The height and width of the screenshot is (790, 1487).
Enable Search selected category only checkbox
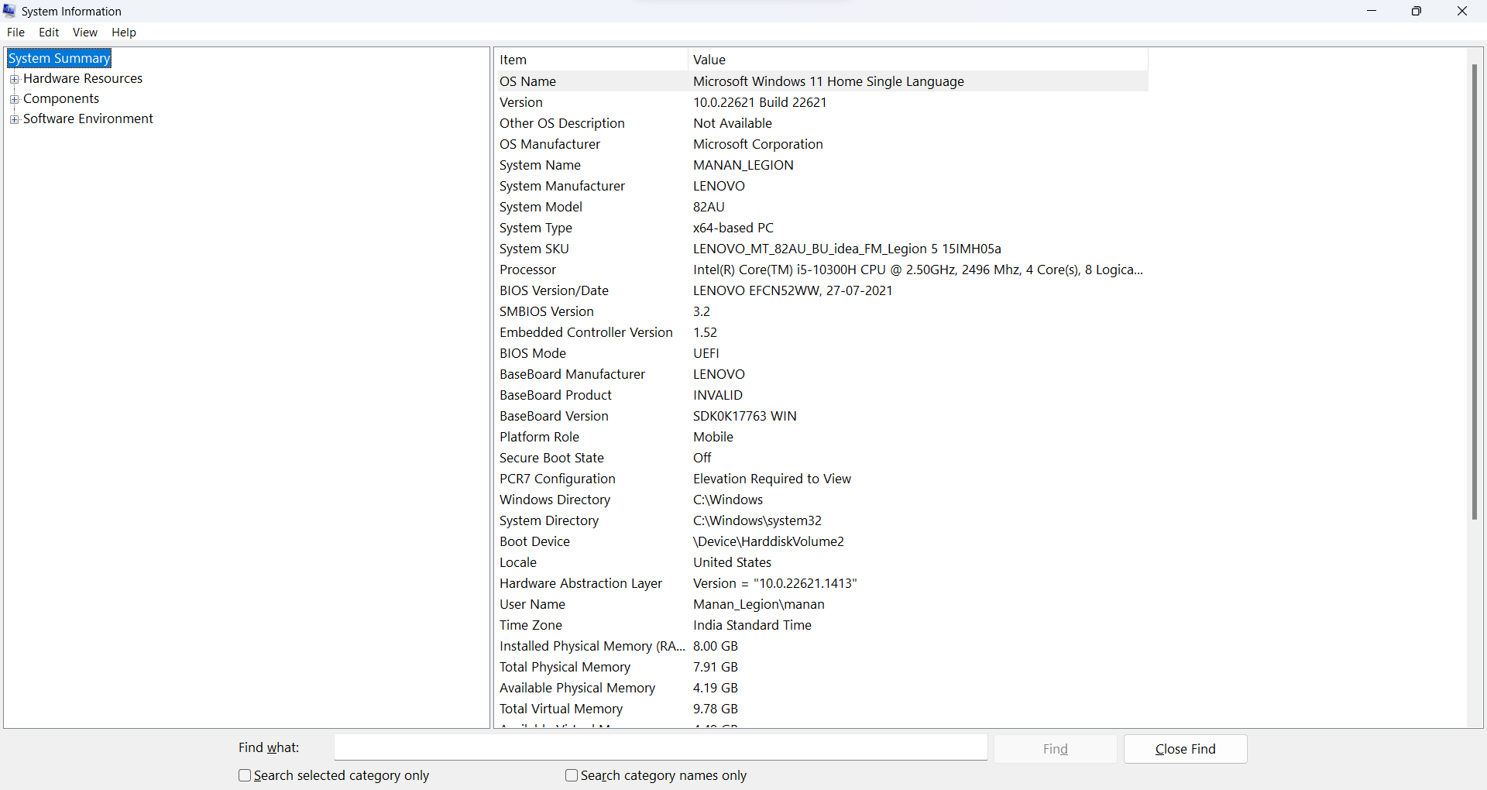tap(245, 775)
